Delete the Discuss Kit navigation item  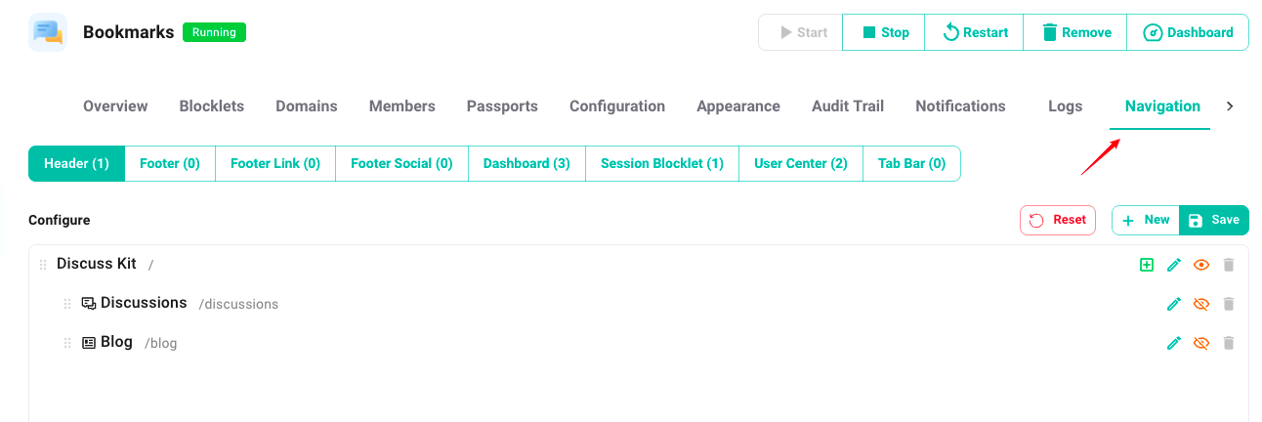click(x=1229, y=265)
